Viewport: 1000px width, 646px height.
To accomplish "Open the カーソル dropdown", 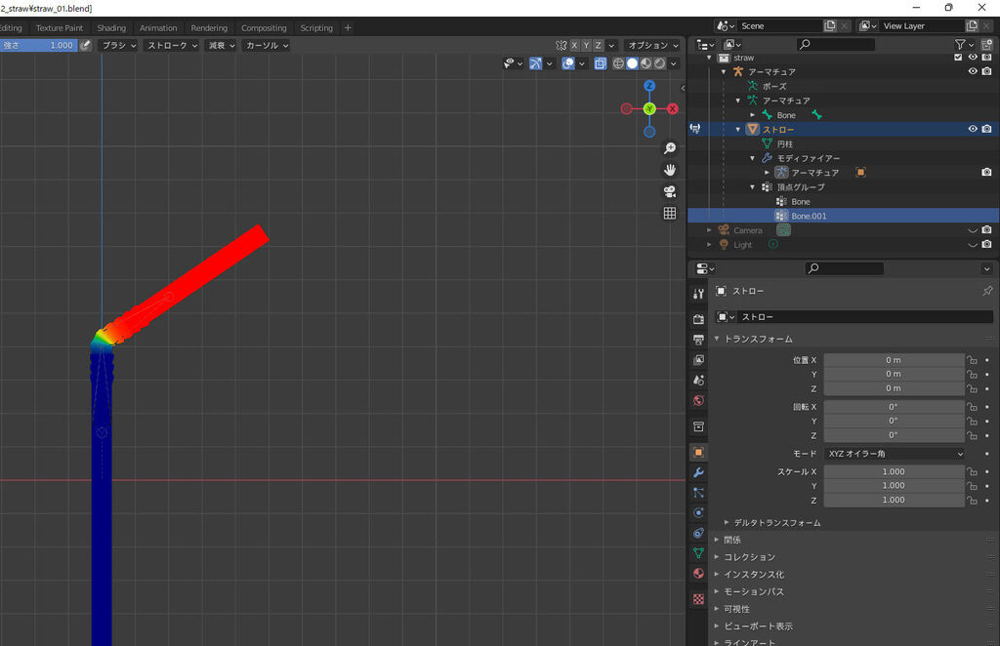I will [267, 45].
